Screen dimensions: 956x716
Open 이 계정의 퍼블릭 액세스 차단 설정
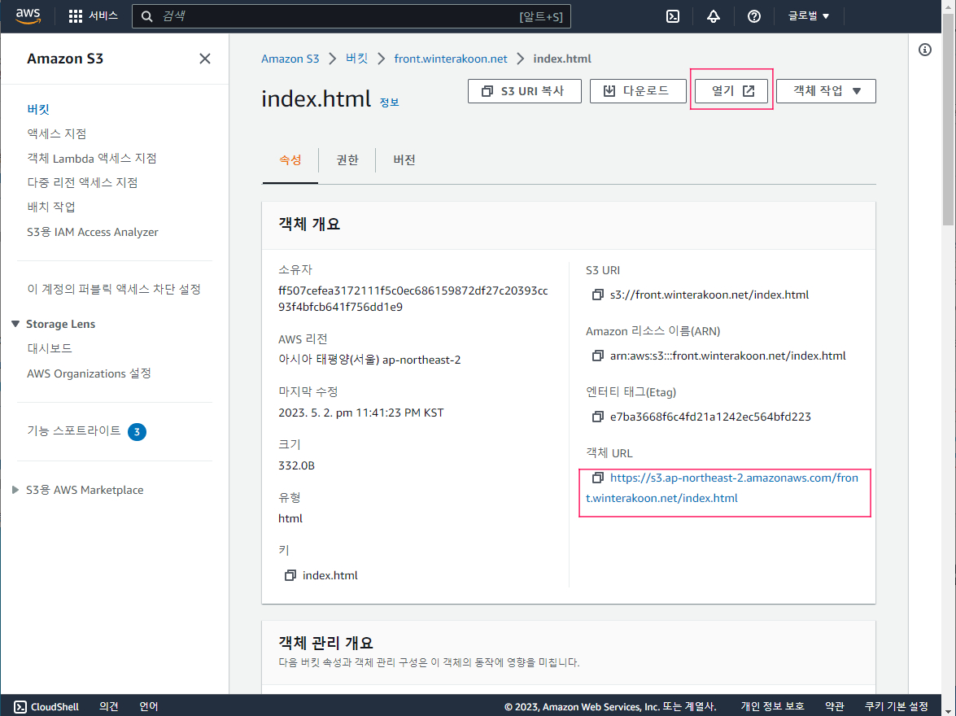tap(114, 289)
